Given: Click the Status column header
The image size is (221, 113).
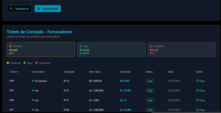Looking at the screenshot, I should pos(149,72).
